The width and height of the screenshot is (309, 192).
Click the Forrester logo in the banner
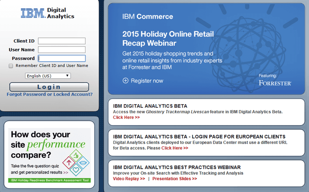coord(275,83)
